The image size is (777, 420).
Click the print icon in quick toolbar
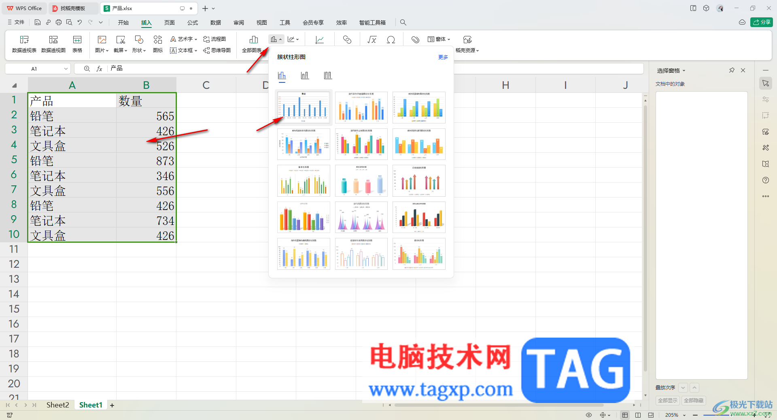[59, 22]
